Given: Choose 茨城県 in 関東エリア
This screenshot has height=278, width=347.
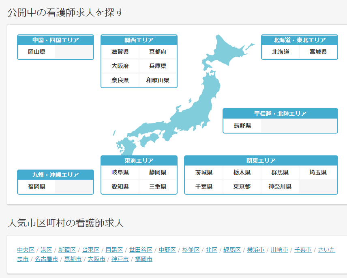Looking at the screenshot, I should pyautogui.click(x=204, y=172).
